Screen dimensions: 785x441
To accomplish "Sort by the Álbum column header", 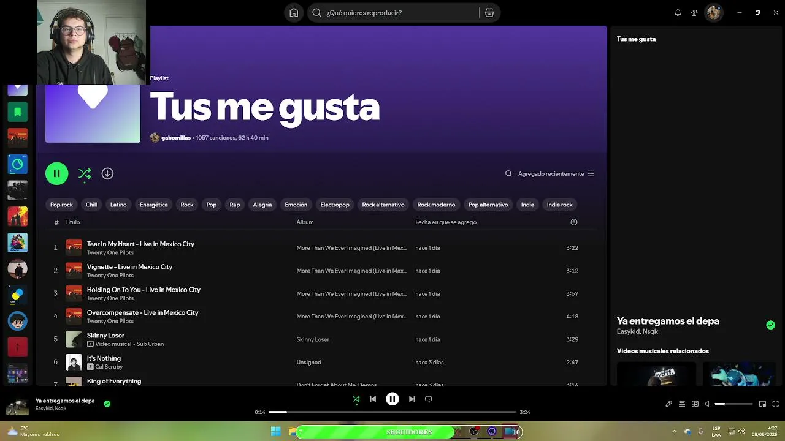I will click(x=305, y=222).
